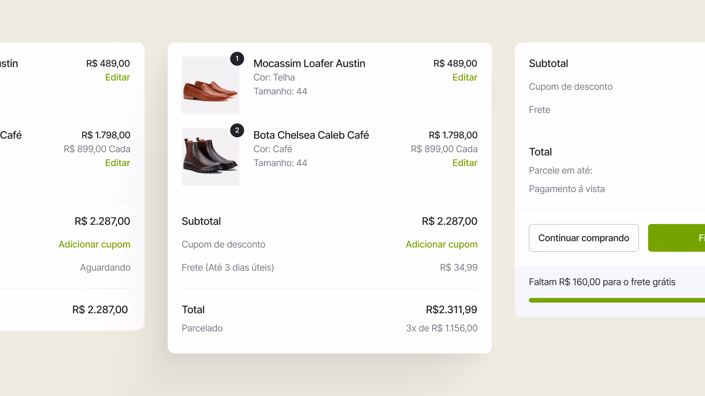Viewport: 705px width, 396px height.
Task: Click the free shipping progress bar
Action: pos(617,300)
